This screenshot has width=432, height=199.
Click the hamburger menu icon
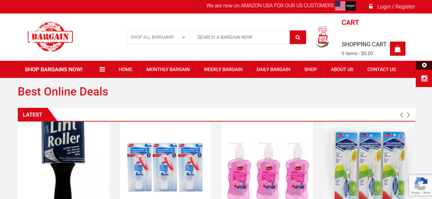click(102, 70)
